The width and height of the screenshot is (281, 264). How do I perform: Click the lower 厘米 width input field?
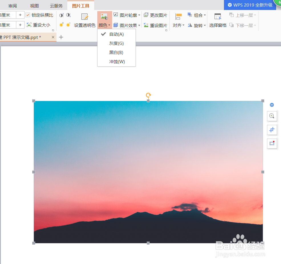pos(8,25)
